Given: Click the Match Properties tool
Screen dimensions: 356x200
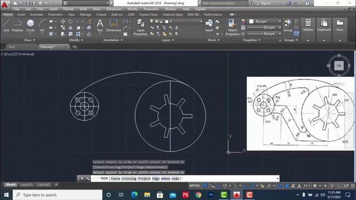Looking at the screenshot, I should click(x=233, y=27).
